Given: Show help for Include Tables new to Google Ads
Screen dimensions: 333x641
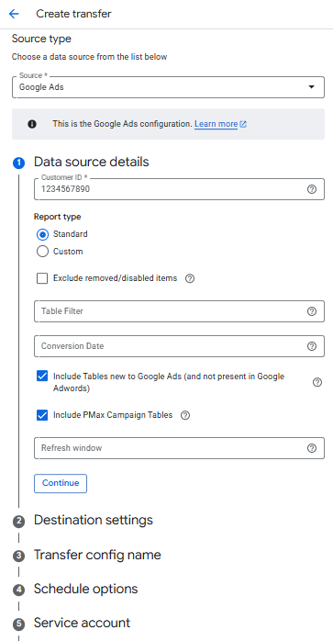Looking at the screenshot, I should click(x=317, y=382).
